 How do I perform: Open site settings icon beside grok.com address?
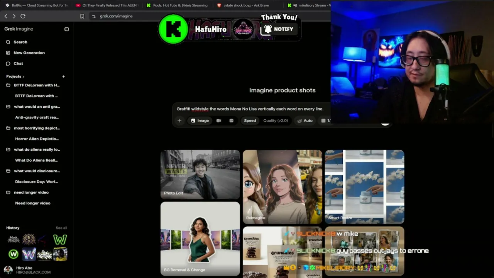[x=93, y=16]
